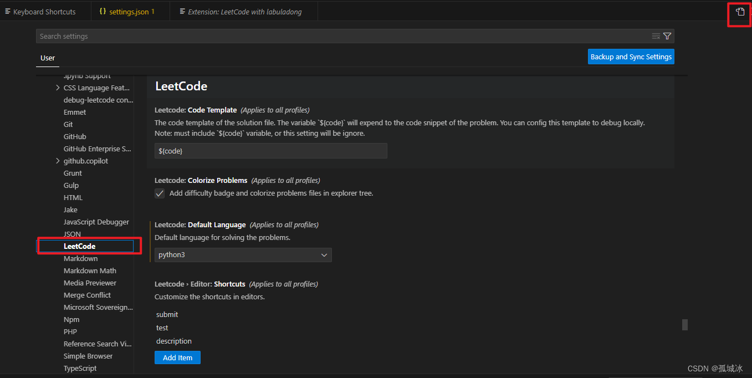Select the submit shortcut list entry
The width and height of the screenshot is (752, 378).
[167, 314]
